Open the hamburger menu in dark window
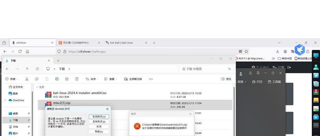320x136 pixels. 250,73
